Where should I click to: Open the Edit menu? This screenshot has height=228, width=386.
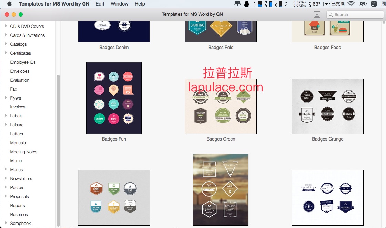click(100, 4)
